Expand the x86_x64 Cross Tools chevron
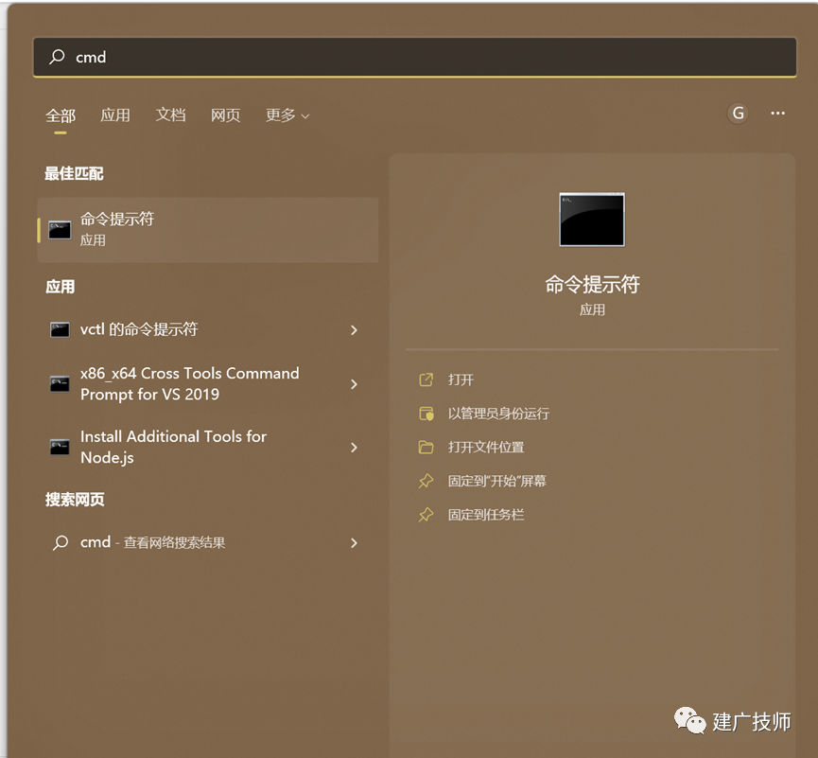 pyautogui.click(x=355, y=384)
